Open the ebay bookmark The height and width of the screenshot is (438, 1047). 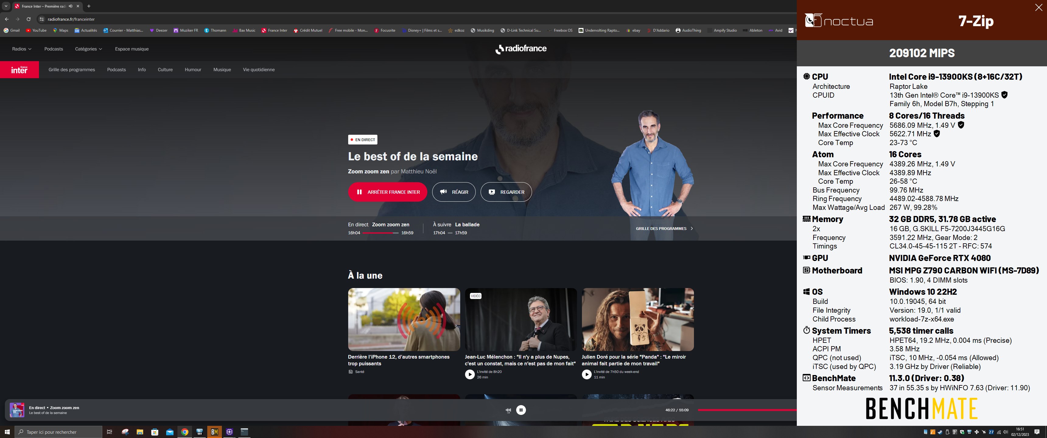[x=633, y=30]
